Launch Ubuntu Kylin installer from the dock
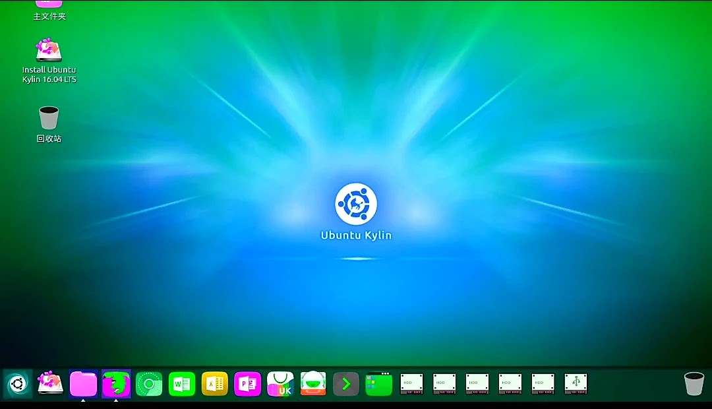The image size is (712, 409). coord(50,383)
